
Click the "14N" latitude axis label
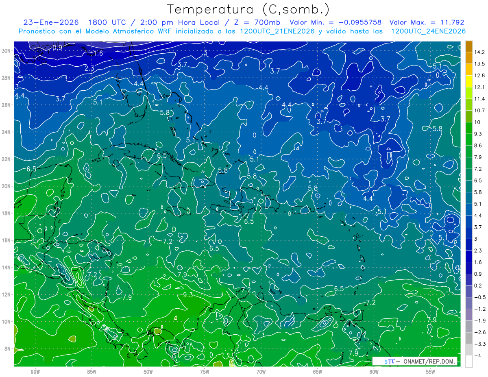(x=7, y=268)
